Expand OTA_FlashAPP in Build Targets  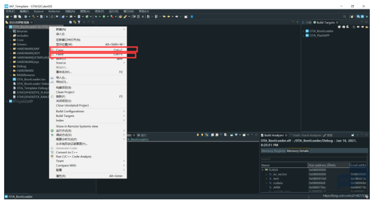(x=304, y=36)
